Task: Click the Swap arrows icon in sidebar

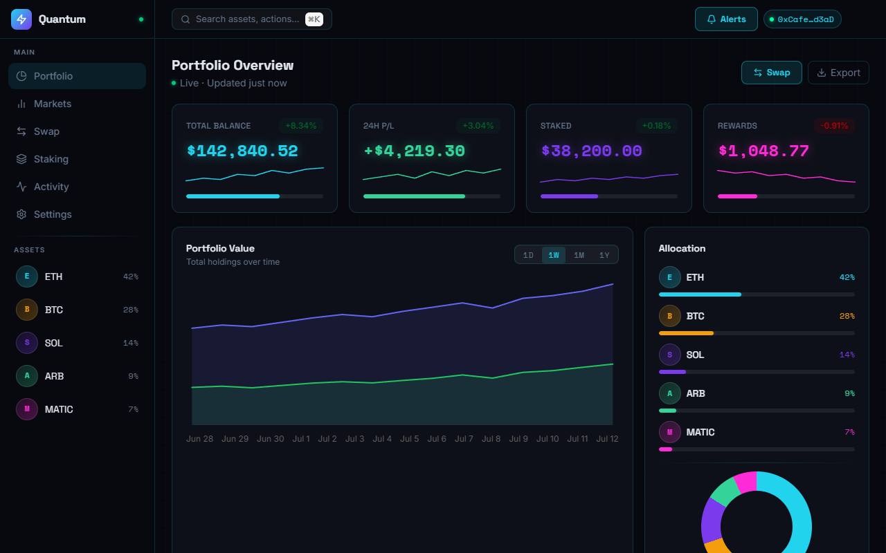Action: 21,131
